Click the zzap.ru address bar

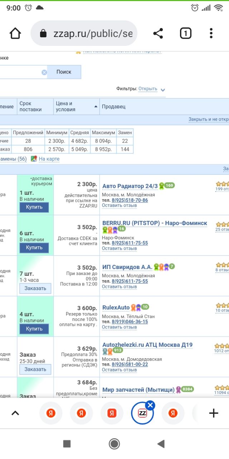click(84, 33)
